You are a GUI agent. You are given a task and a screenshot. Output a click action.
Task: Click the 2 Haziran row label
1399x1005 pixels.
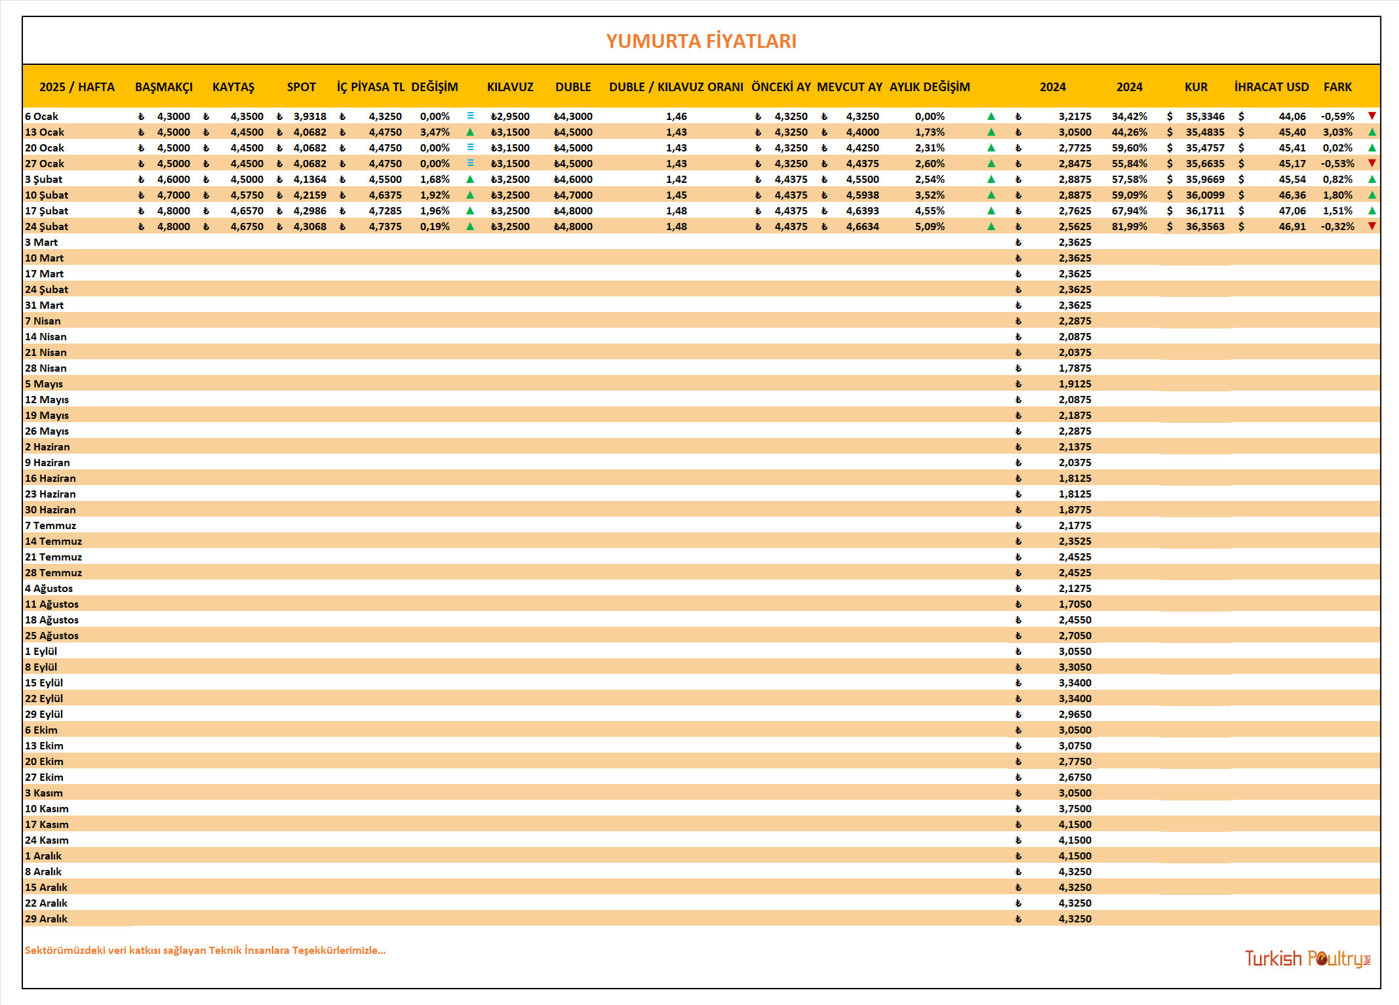47,446
